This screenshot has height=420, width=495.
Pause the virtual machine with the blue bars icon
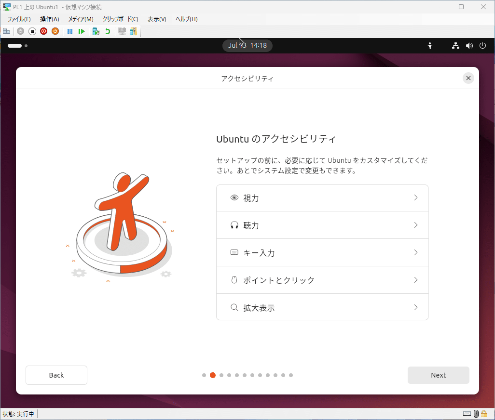click(x=70, y=31)
